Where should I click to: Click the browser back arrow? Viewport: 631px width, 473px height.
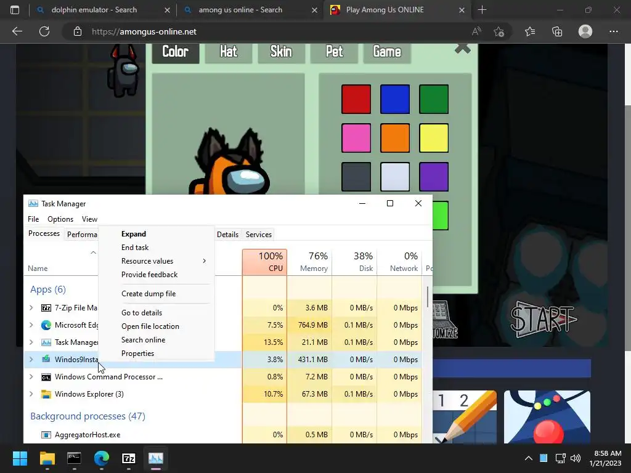point(17,31)
